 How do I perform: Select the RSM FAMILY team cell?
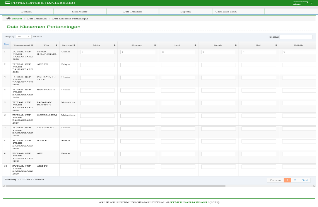[x=47, y=93]
